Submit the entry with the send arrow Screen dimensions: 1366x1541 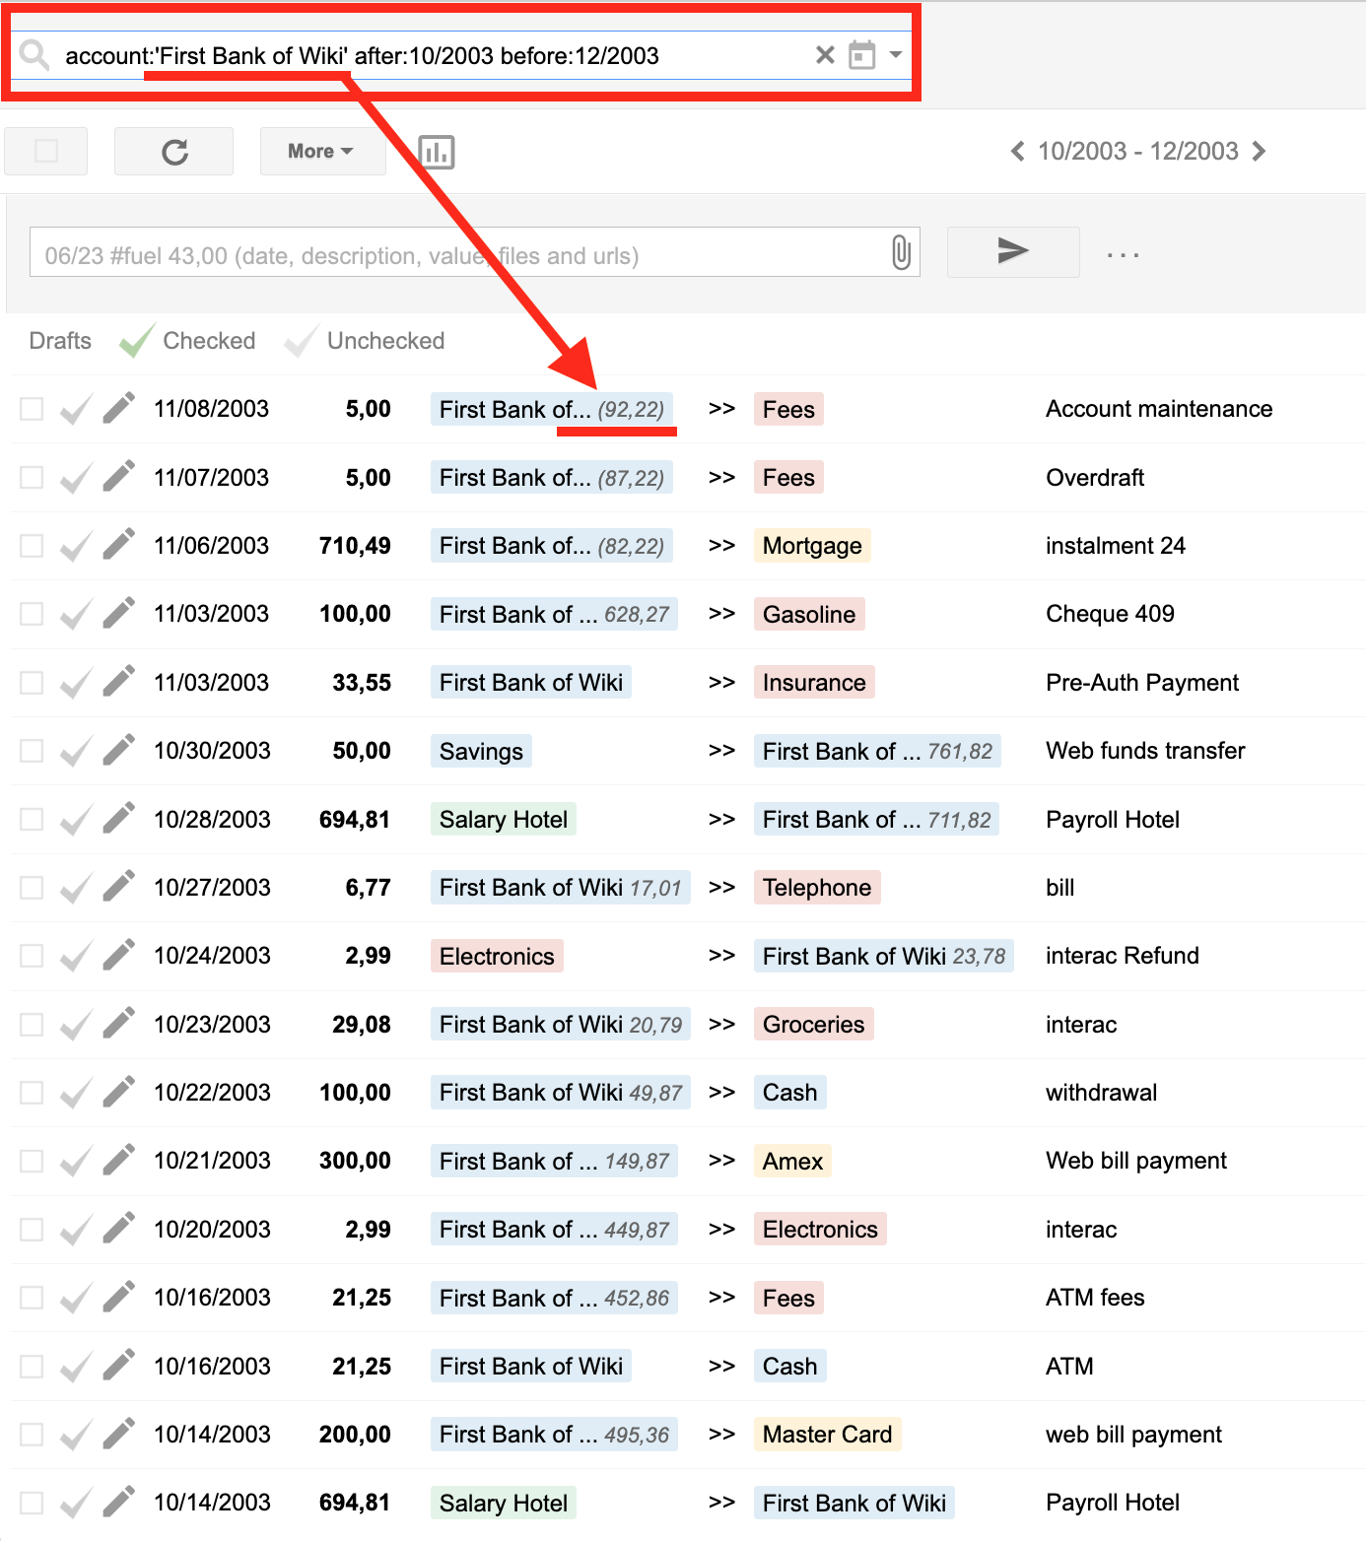point(1012,251)
